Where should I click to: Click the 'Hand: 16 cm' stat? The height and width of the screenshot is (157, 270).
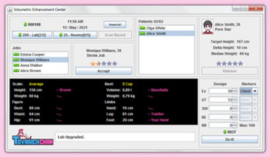(x=120, y=108)
